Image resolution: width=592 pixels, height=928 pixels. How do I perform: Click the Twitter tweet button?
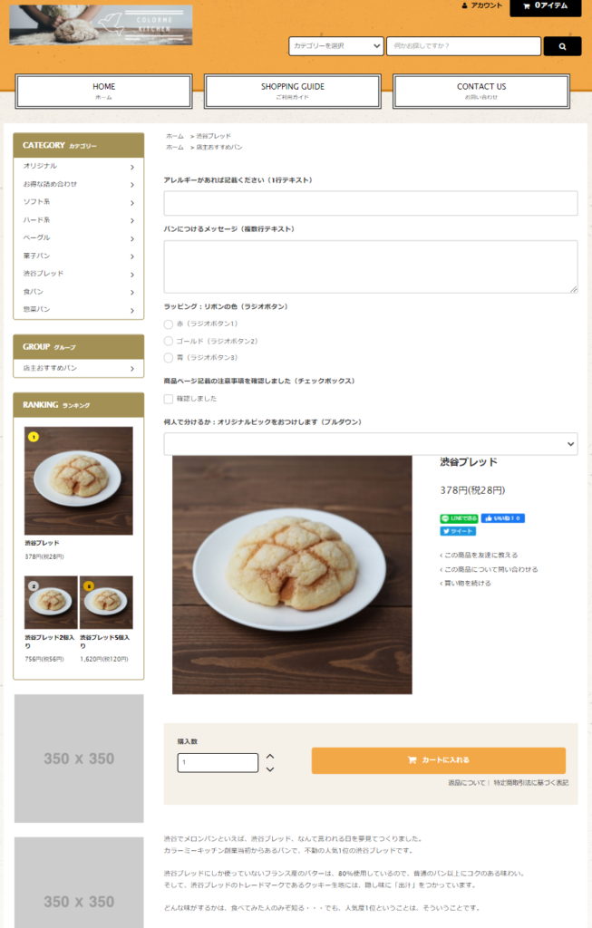click(458, 531)
